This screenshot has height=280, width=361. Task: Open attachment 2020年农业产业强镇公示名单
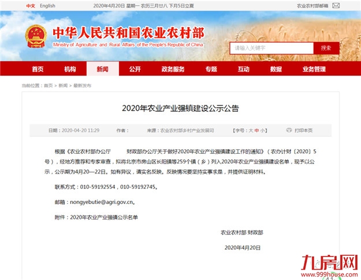point(104,217)
